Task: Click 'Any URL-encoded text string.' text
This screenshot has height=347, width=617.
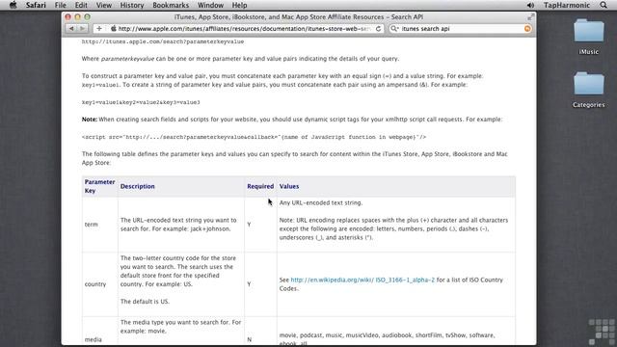Action: (x=321, y=202)
